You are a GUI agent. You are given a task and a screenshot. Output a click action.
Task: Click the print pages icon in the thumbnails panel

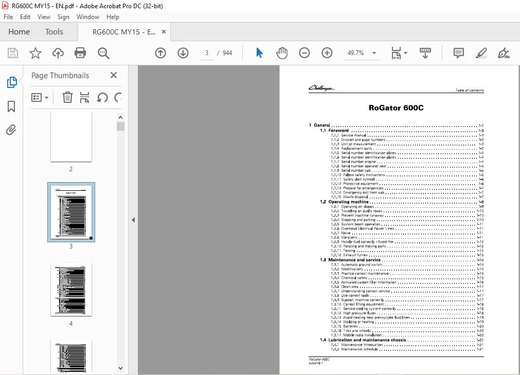pos(84,98)
